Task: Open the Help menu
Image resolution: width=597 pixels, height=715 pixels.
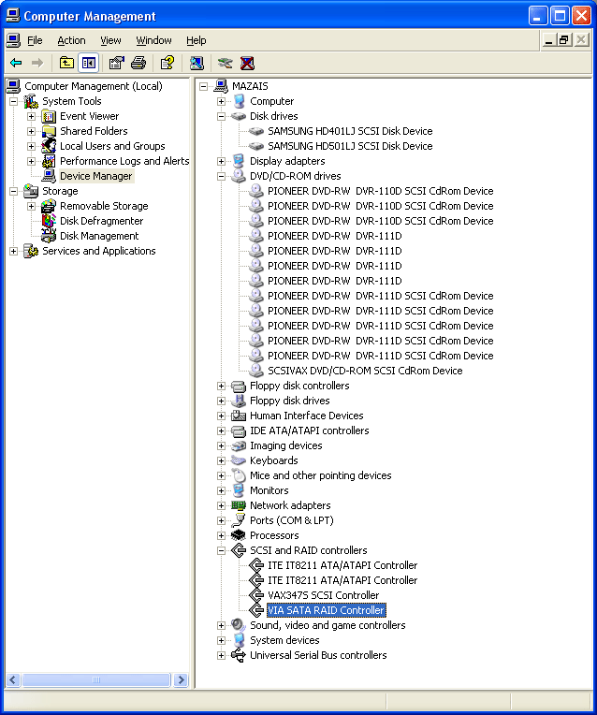Action: [x=197, y=40]
